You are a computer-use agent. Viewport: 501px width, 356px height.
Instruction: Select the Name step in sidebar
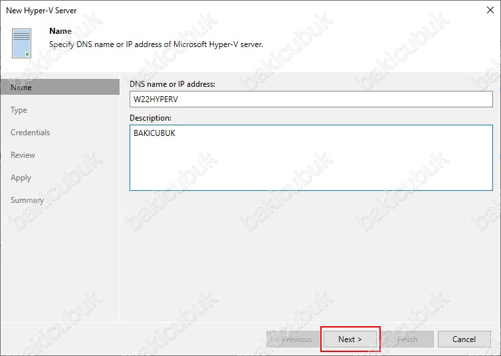[60, 87]
